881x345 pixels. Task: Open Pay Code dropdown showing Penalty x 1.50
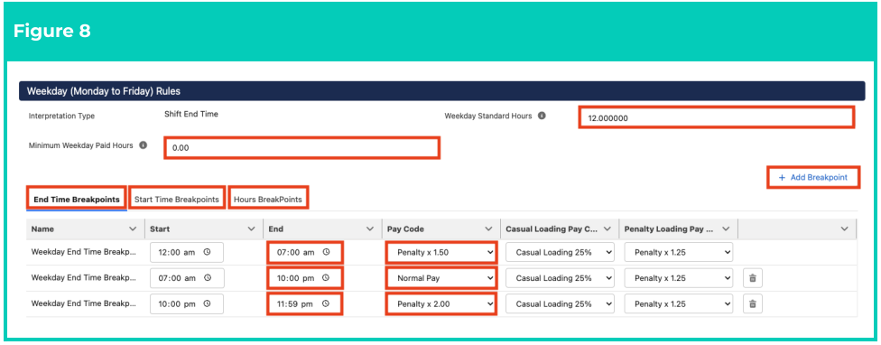[x=441, y=252]
